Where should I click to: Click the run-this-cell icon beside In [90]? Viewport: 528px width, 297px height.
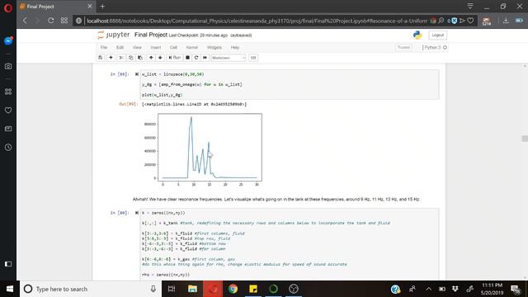137,213
